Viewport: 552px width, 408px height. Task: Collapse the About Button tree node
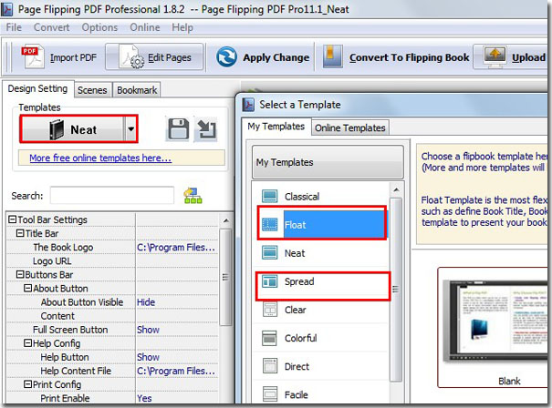(x=27, y=288)
